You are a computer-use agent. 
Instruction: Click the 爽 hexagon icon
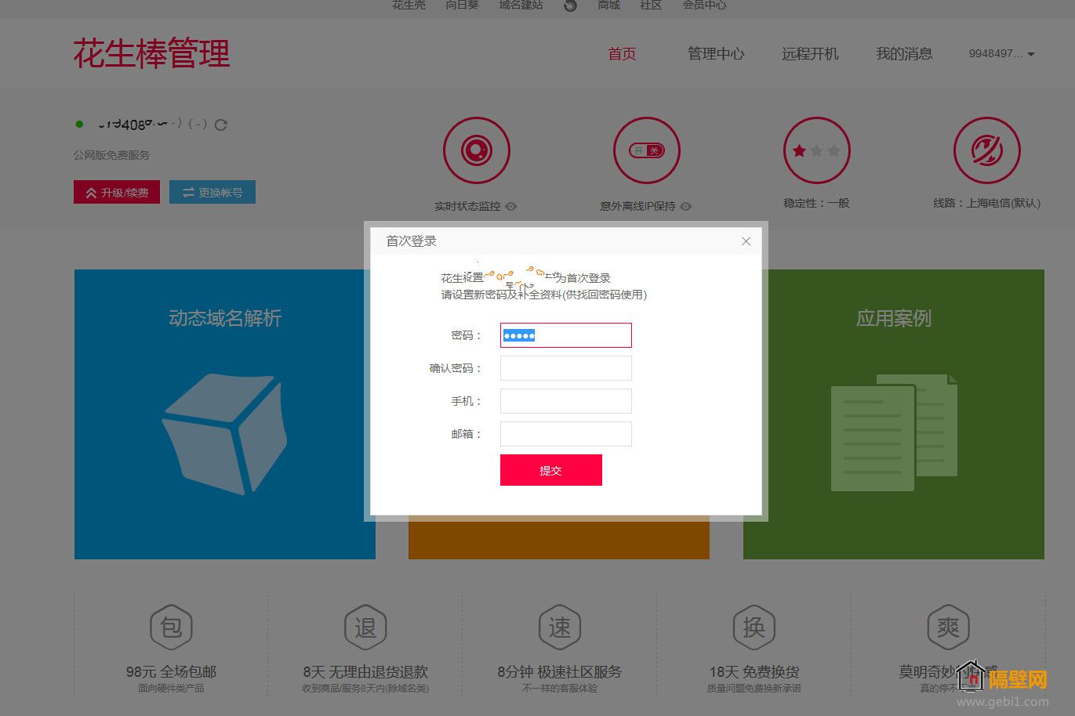(948, 627)
